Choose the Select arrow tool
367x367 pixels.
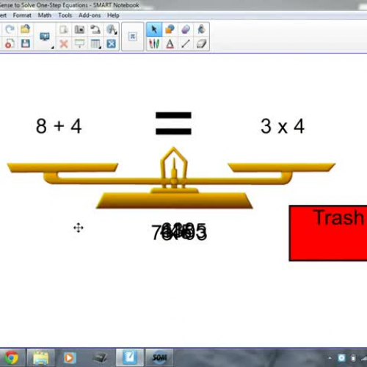(x=154, y=29)
